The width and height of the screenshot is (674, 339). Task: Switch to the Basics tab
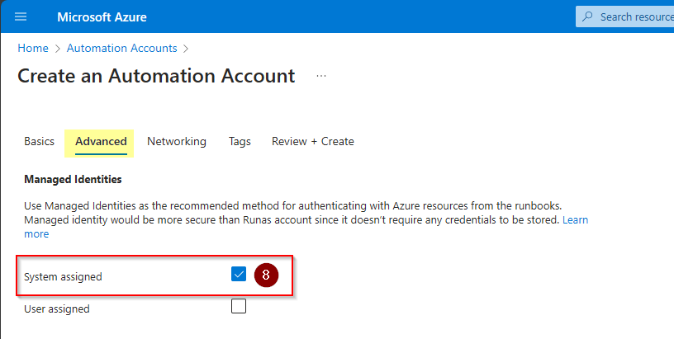39,141
